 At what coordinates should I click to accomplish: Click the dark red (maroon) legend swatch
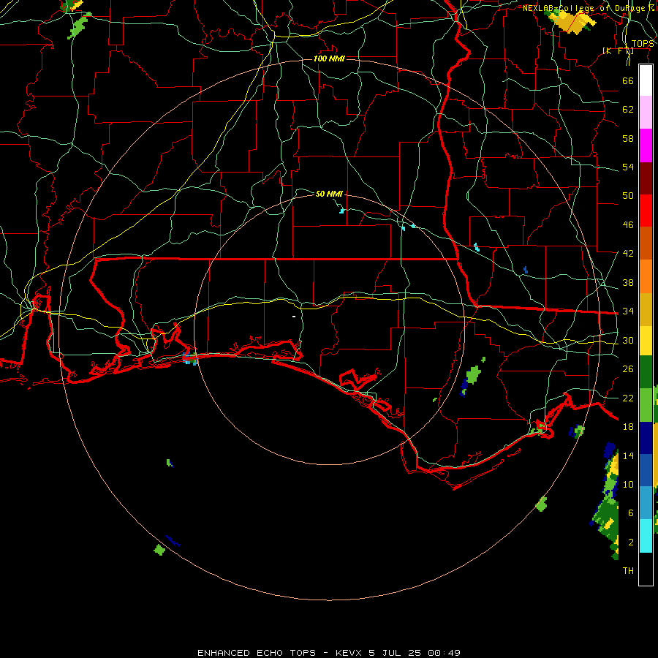(646, 178)
